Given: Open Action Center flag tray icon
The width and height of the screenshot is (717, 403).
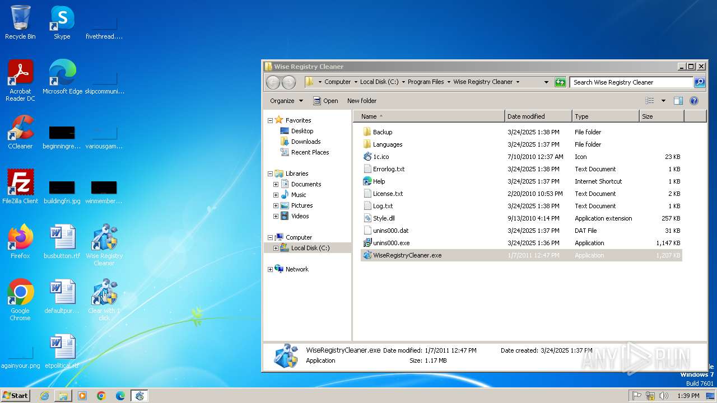Looking at the screenshot, I should pyautogui.click(x=637, y=396).
